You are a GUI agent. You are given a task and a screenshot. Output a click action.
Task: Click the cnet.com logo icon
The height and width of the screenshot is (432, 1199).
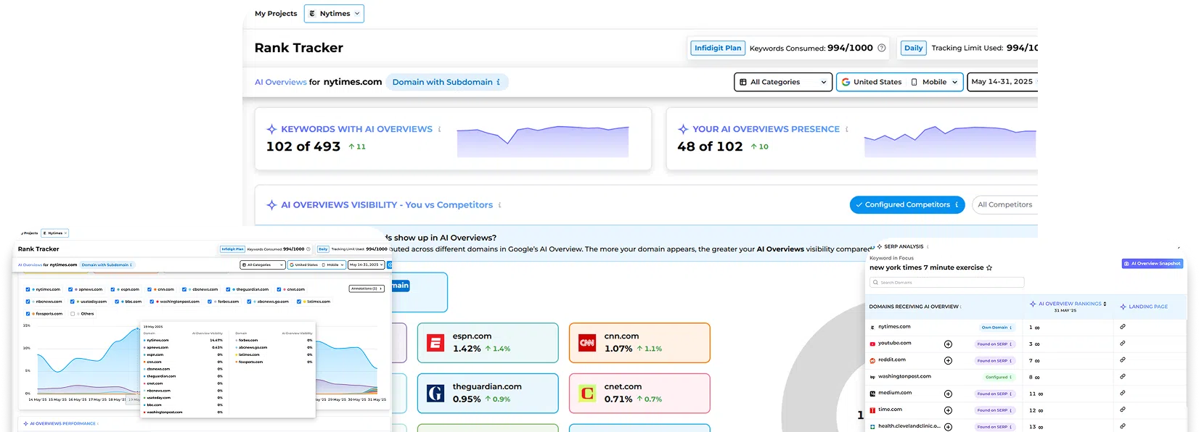tap(587, 393)
